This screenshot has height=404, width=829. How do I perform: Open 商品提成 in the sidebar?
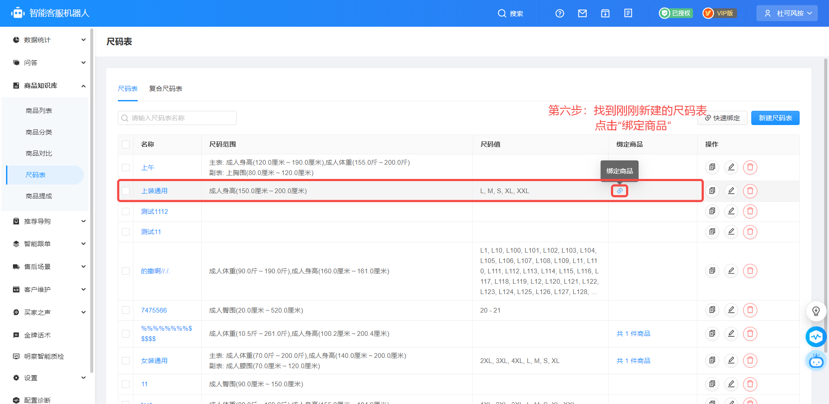click(39, 196)
